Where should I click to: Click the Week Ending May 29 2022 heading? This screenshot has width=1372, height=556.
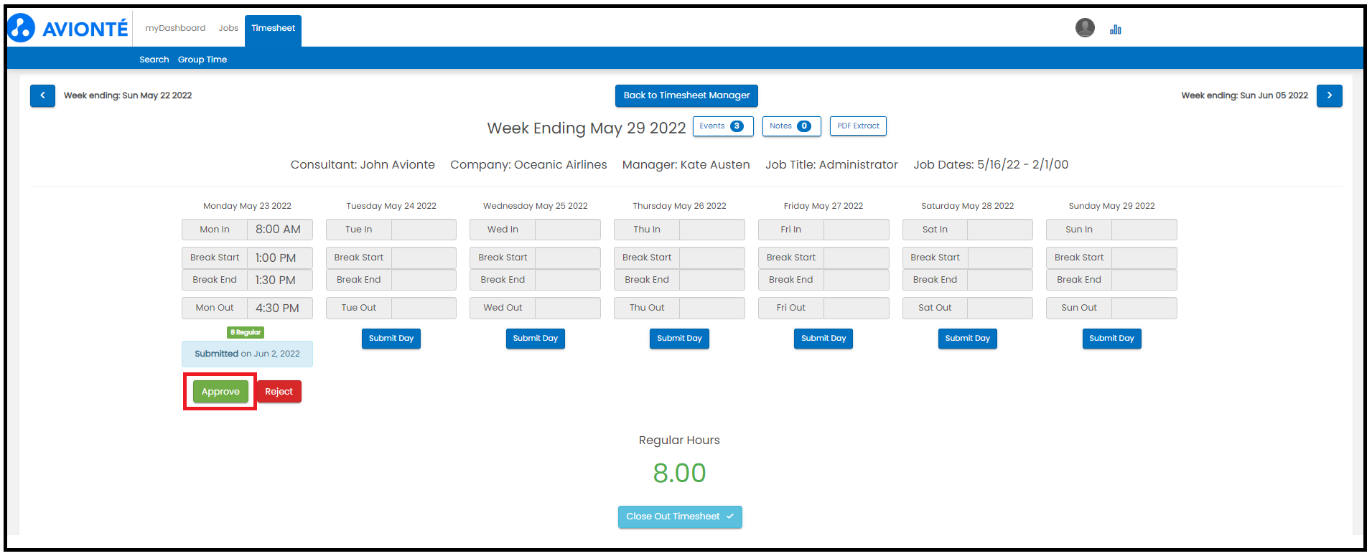pos(587,128)
